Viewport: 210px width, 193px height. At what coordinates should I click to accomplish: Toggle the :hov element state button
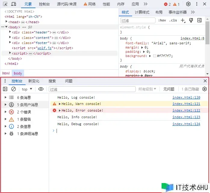coord(162,21)
